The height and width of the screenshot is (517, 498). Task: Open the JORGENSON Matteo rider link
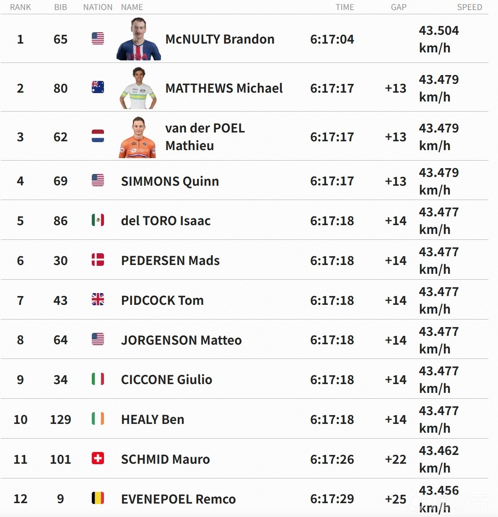click(181, 340)
